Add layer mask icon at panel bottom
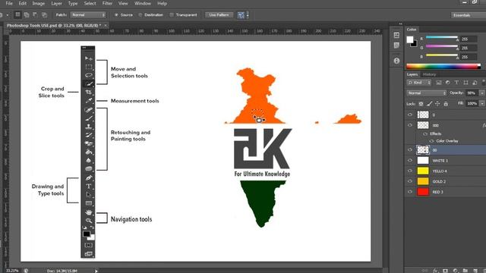 [x=445, y=271]
